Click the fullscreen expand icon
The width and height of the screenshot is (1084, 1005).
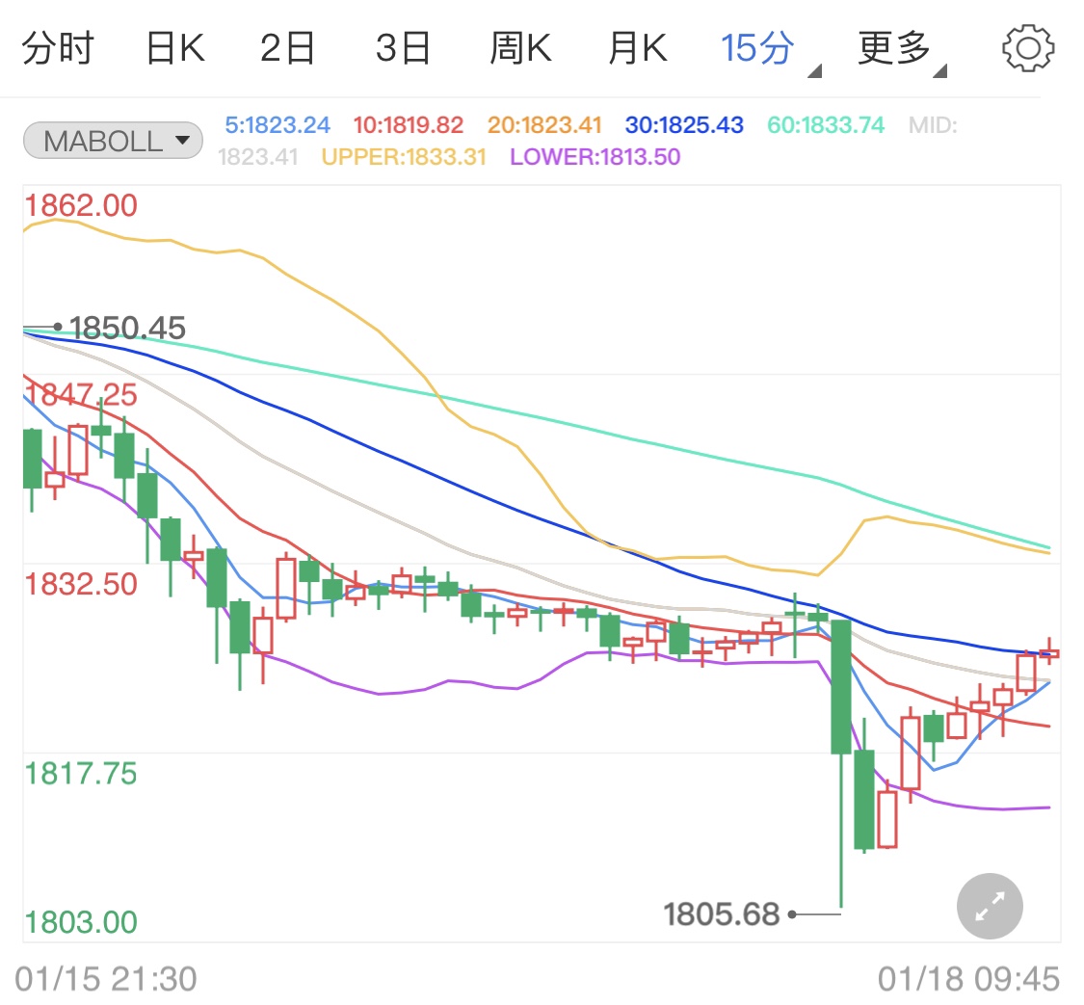tap(989, 906)
